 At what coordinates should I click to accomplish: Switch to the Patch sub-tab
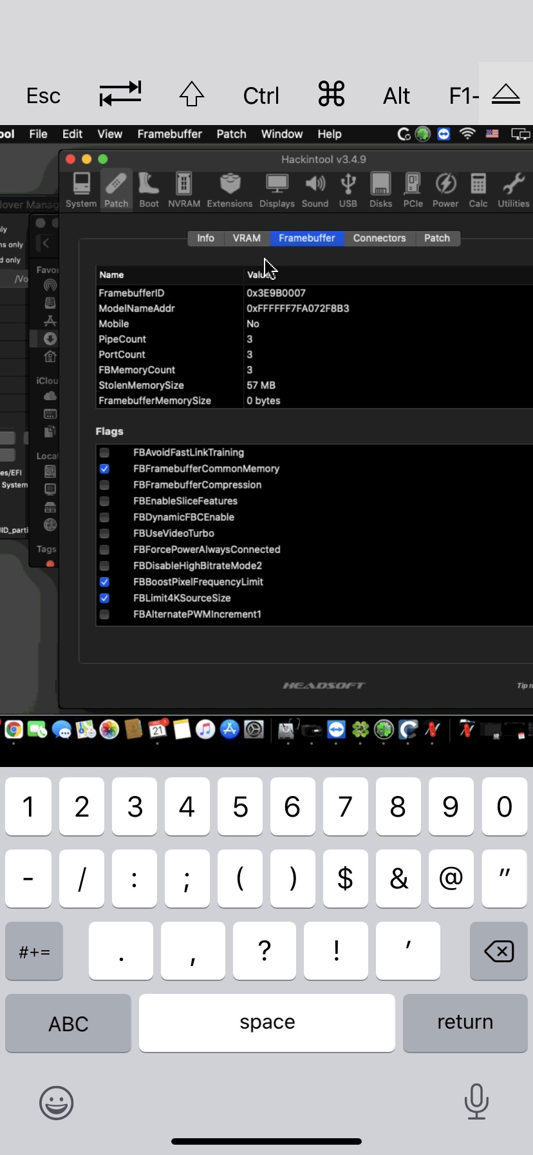click(x=437, y=238)
